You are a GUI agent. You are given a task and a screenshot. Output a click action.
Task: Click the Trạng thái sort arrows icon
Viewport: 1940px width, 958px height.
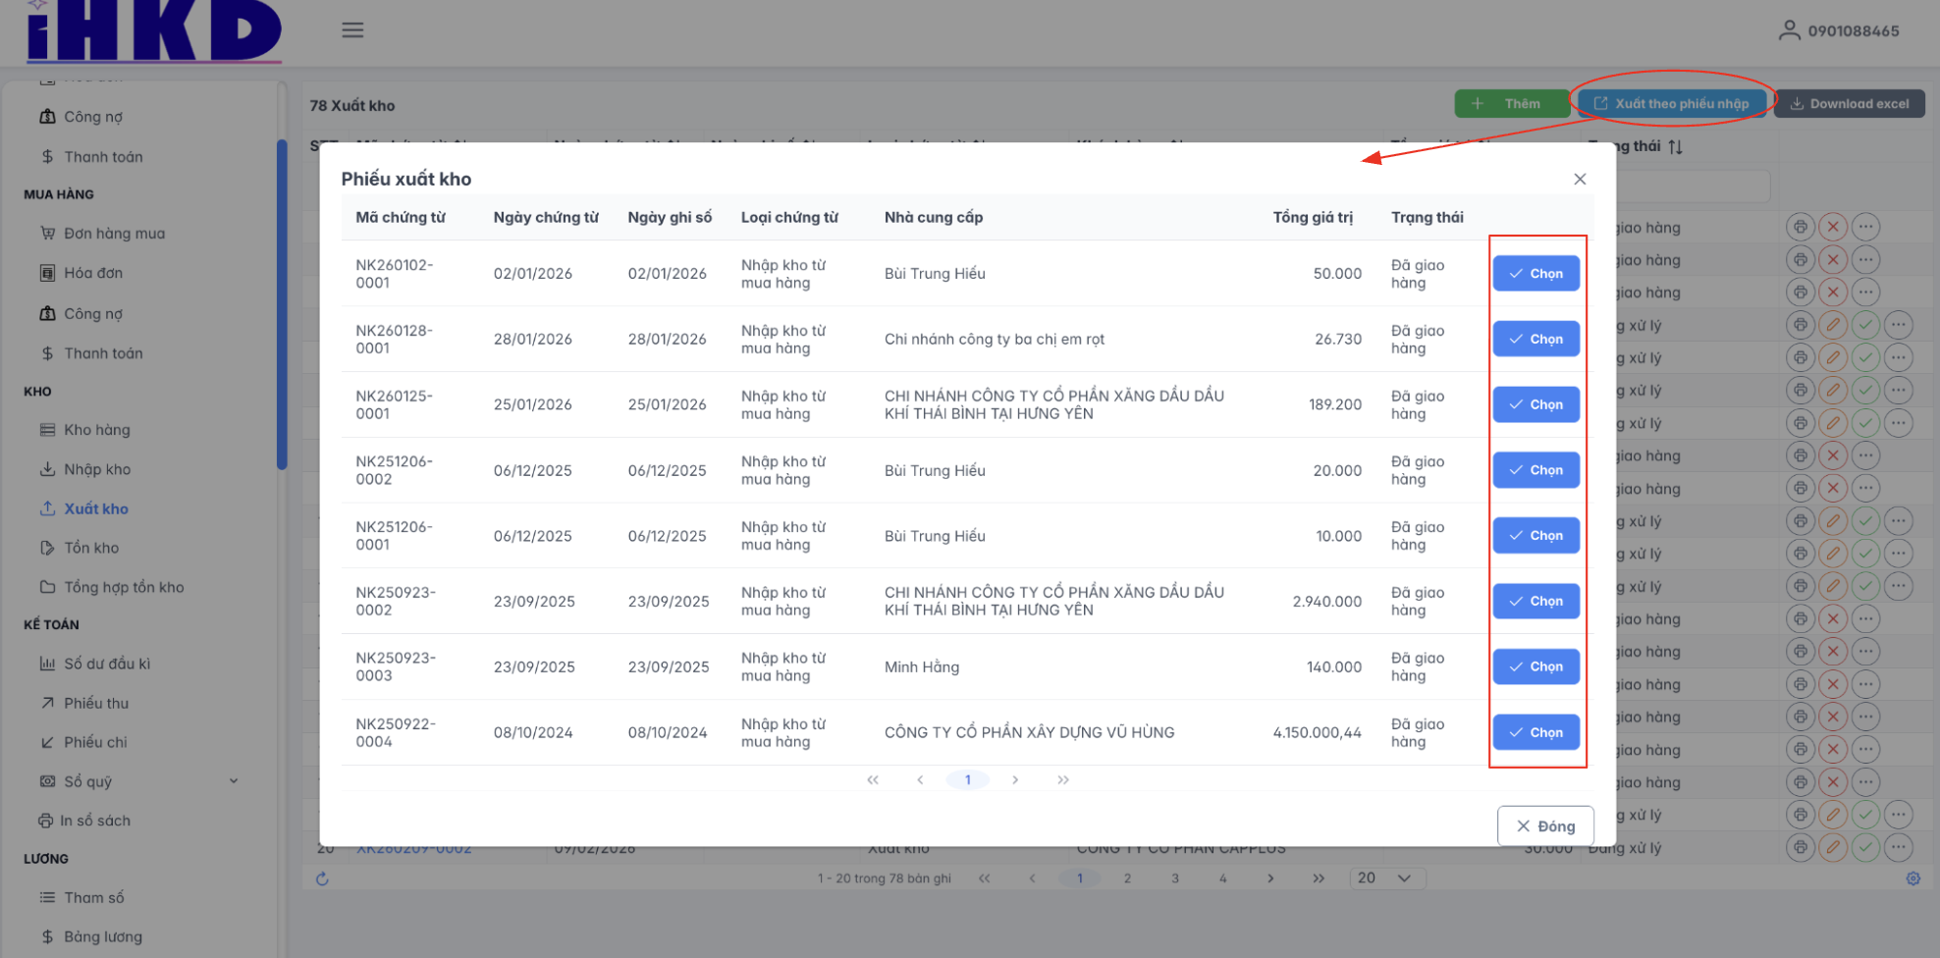pos(1675,146)
